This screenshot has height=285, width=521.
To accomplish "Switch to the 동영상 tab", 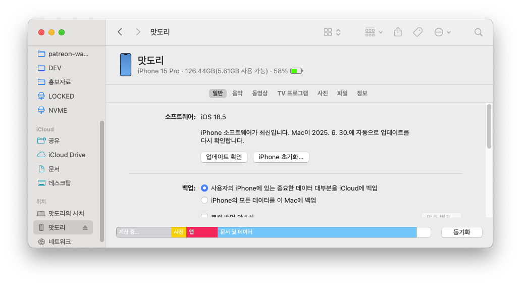I will click(260, 93).
